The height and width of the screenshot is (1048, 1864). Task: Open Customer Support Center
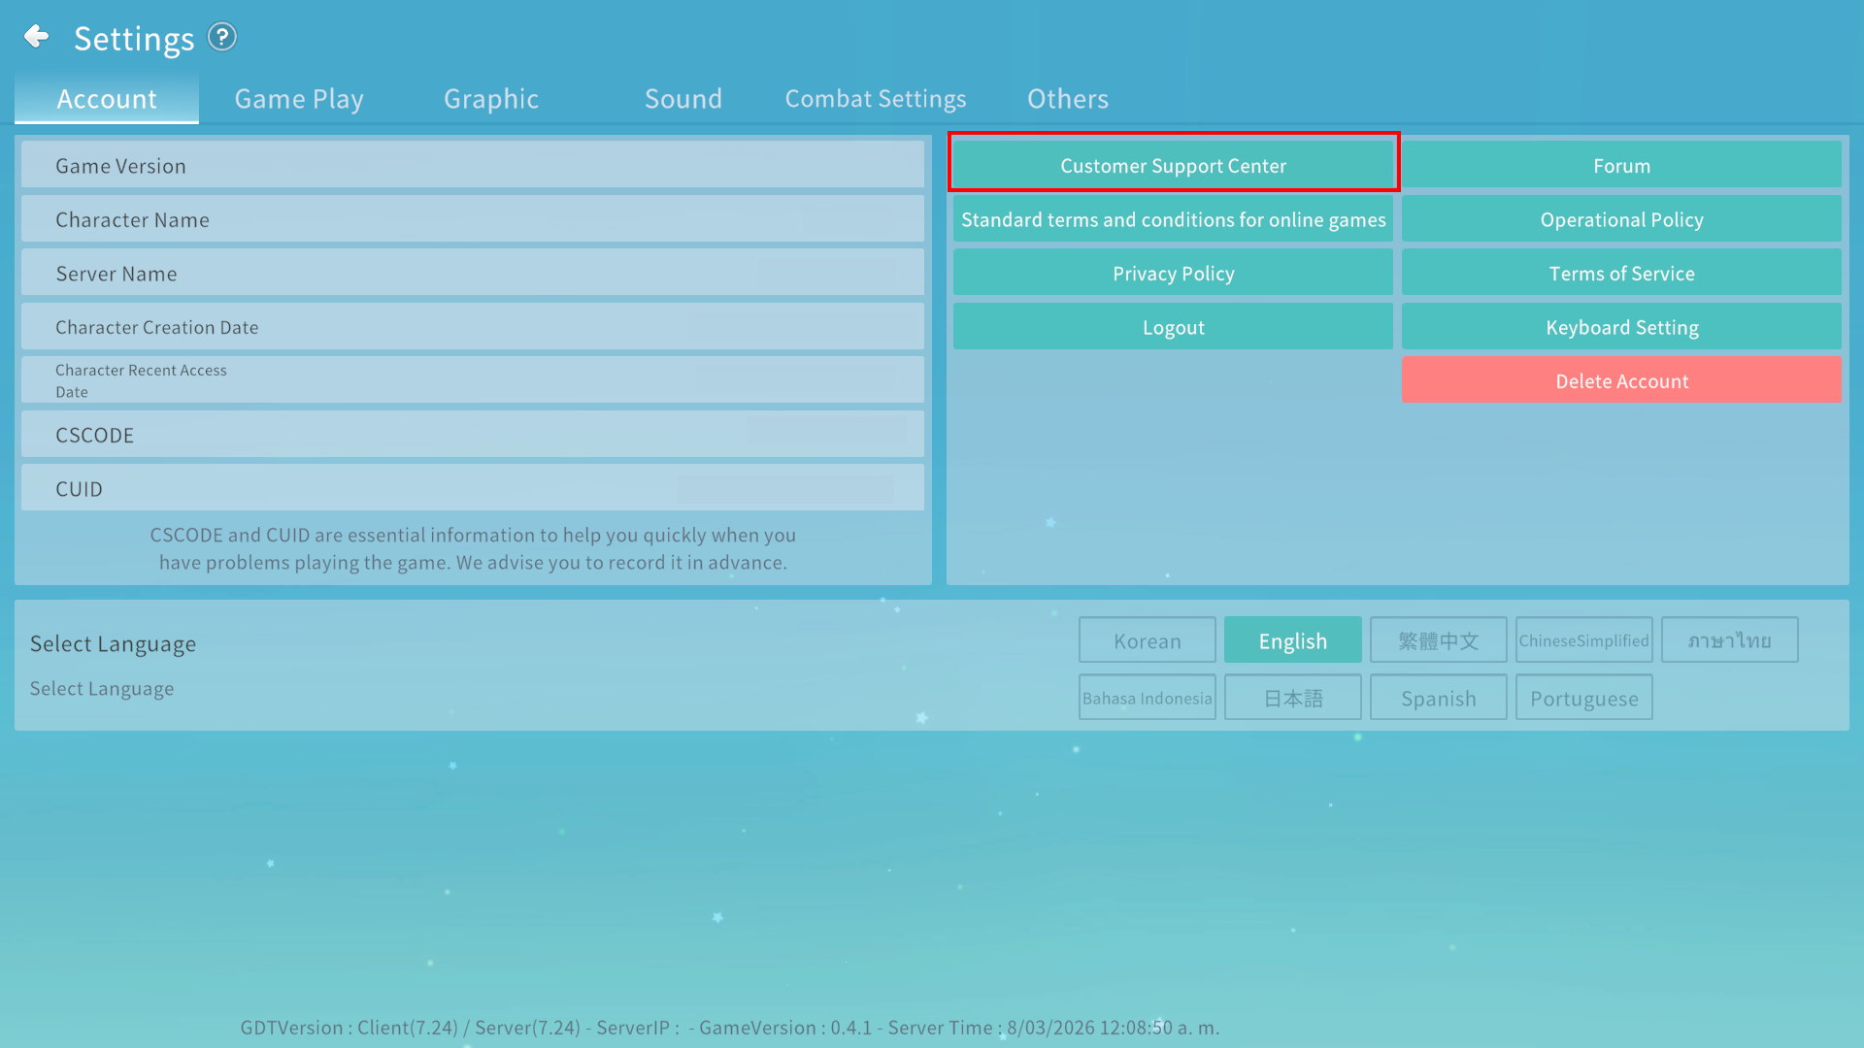[1173, 165]
